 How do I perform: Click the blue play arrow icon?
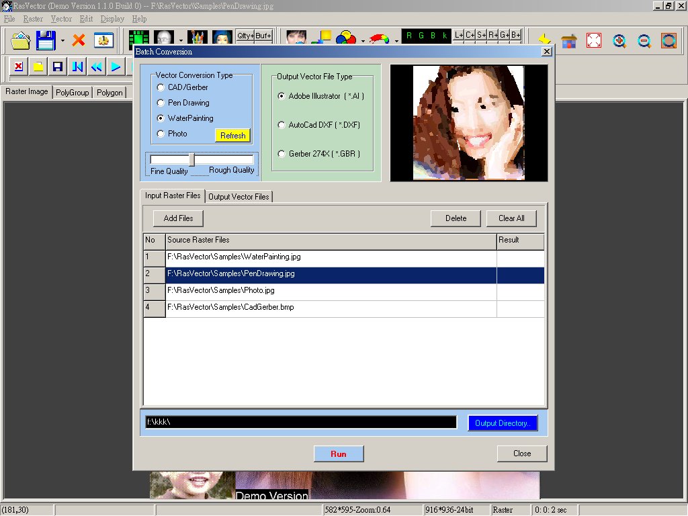[x=116, y=67]
